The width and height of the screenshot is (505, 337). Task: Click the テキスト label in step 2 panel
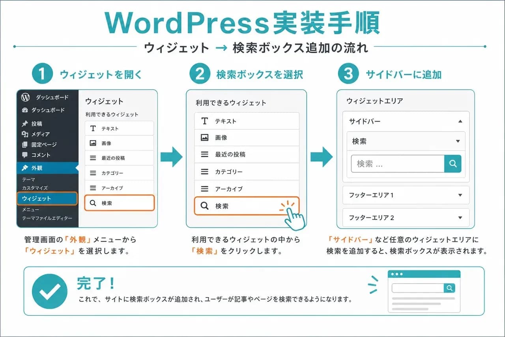(x=225, y=121)
